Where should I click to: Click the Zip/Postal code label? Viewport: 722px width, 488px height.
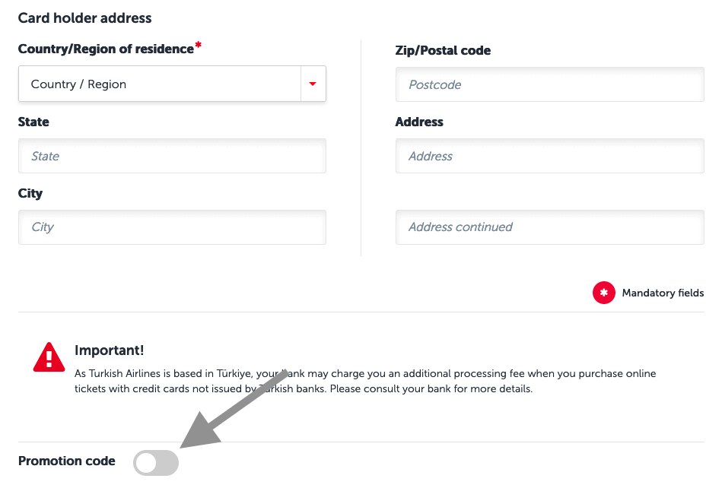(443, 51)
